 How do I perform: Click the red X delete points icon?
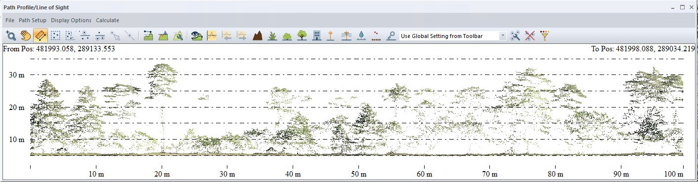pyautogui.click(x=530, y=36)
